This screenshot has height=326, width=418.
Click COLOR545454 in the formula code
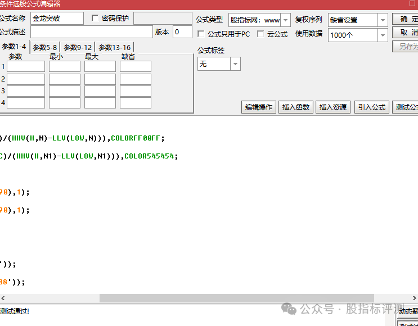click(x=149, y=156)
